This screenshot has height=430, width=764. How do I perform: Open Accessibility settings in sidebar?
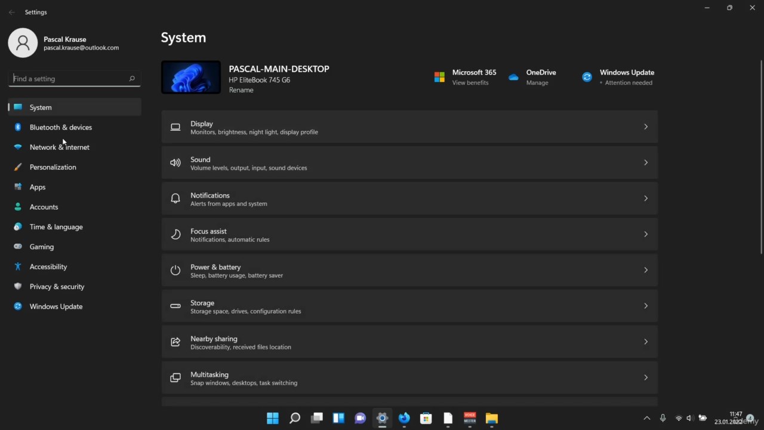click(48, 267)
